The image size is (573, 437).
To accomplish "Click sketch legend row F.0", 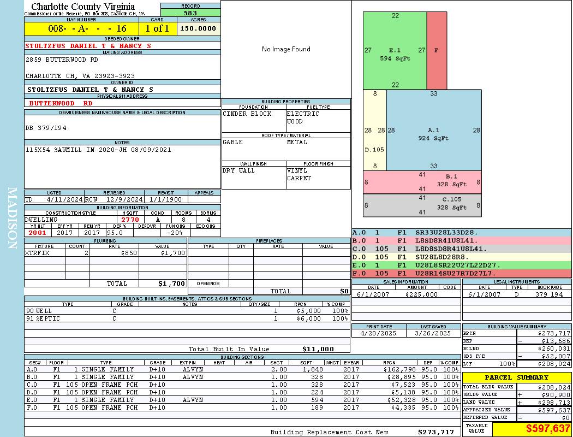I will coord(462,274).
